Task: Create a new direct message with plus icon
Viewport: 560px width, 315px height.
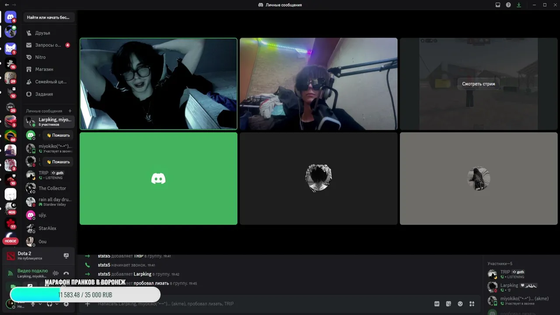Action: [x=70, y=111]
